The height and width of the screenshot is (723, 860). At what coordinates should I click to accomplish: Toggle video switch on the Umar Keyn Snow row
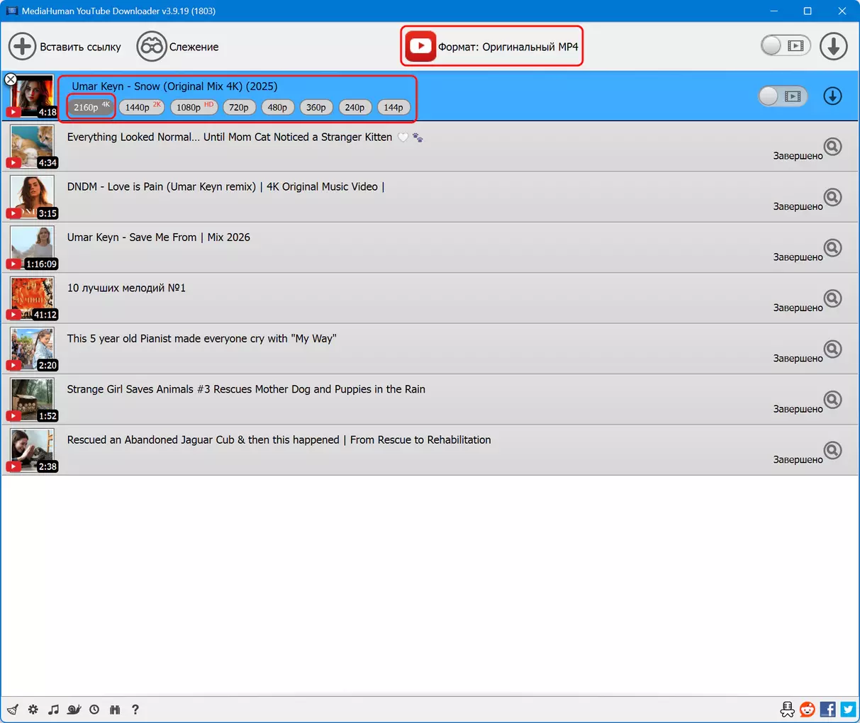pos(782,96)
